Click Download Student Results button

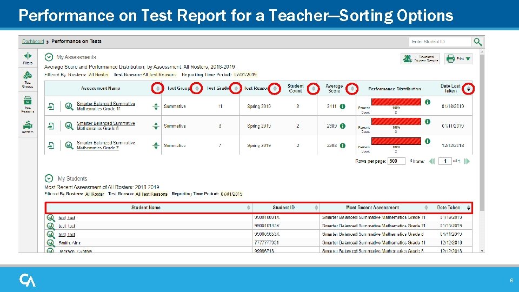(420, 59)
